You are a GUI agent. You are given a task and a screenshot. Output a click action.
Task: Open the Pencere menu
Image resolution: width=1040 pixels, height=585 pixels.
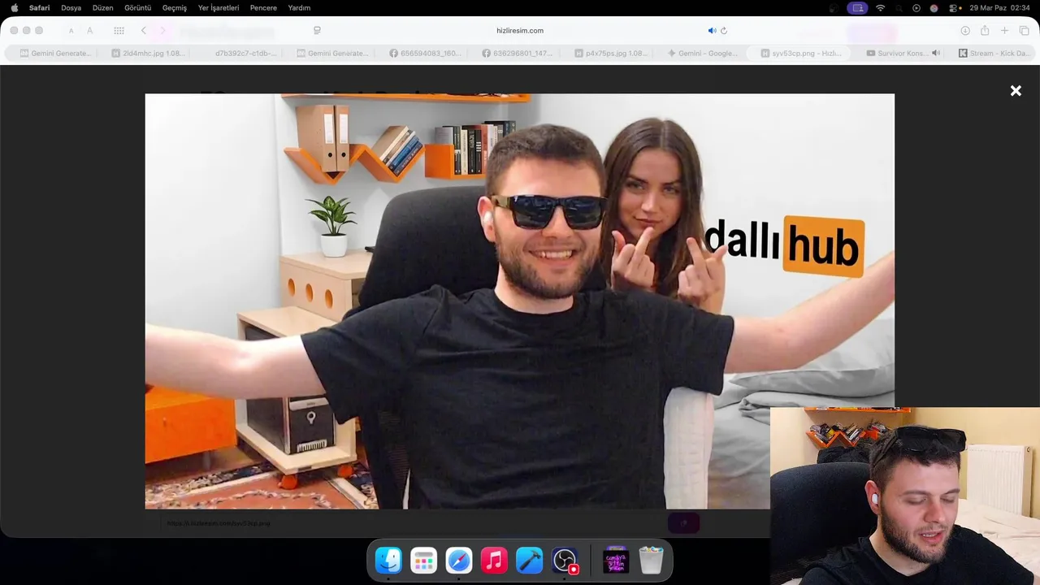click(x=263, y=8)
